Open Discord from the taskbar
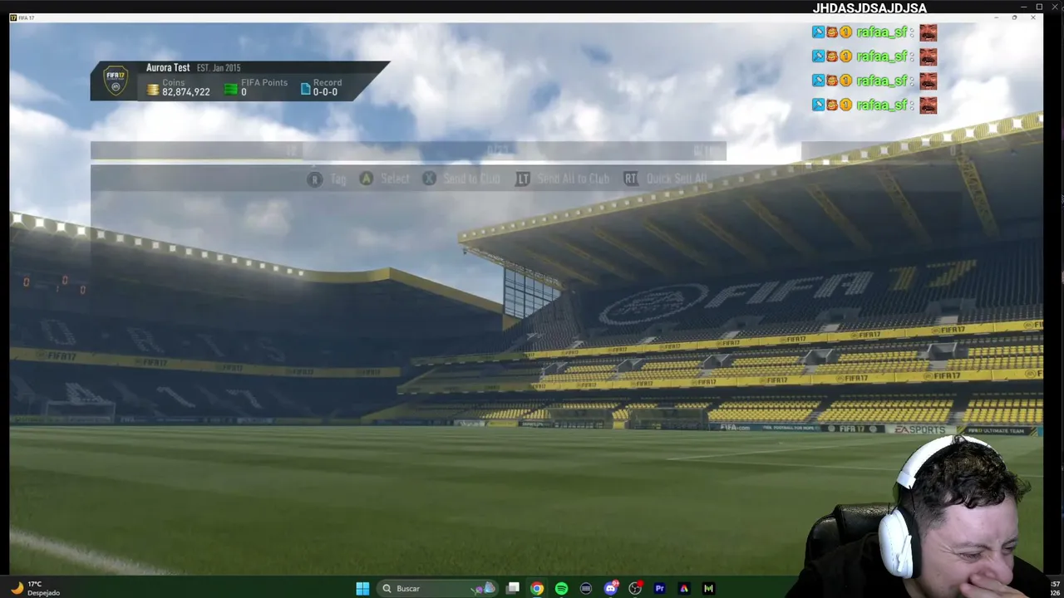Image resolution: width=1064 pixels, height=598 pixels. (x=611, y=588)
